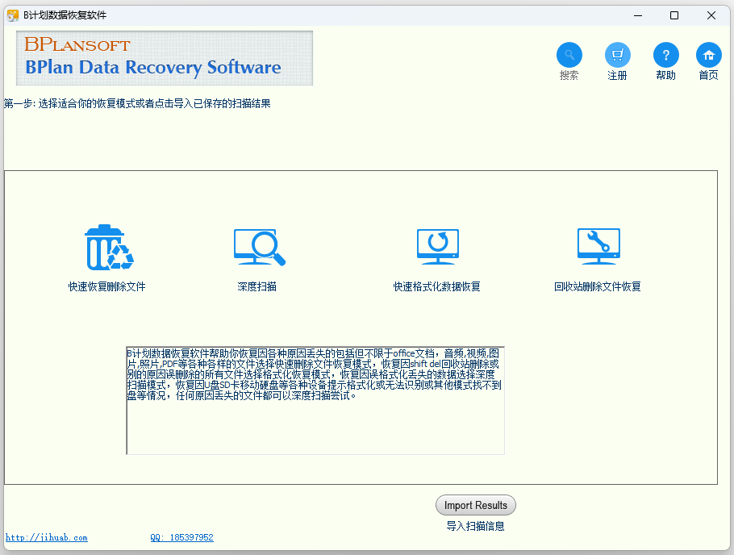Click the 导入扫描信息 label

click(x=475, y=526)
